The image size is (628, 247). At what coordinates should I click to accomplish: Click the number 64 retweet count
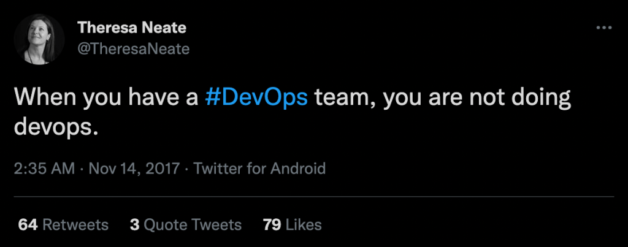(28, 225)
